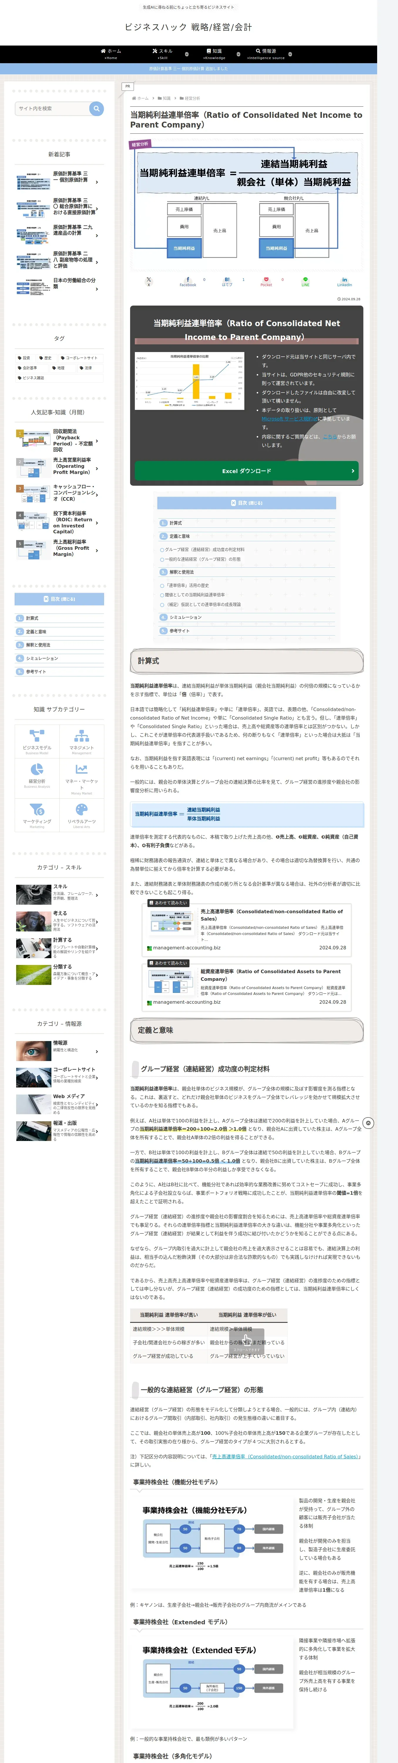Expand the スキル menu dropdown arrow

[x=187, y=54]
